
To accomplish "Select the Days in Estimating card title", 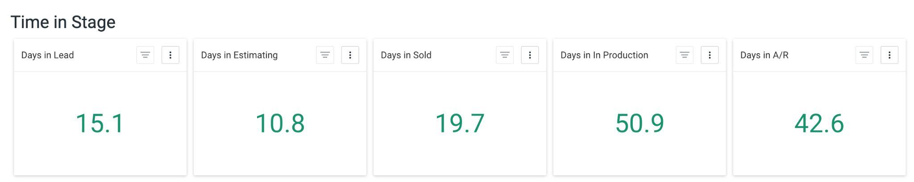I will coord(239,55).
